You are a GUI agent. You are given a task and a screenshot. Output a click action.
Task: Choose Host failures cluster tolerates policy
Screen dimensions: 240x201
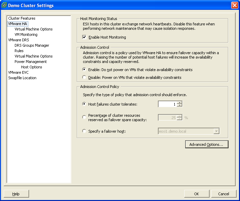click(84, 104)
